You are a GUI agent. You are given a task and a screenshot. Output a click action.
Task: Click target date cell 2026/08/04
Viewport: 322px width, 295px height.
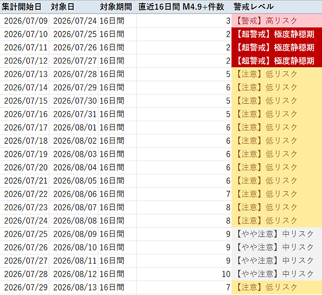tap(75, 167)
